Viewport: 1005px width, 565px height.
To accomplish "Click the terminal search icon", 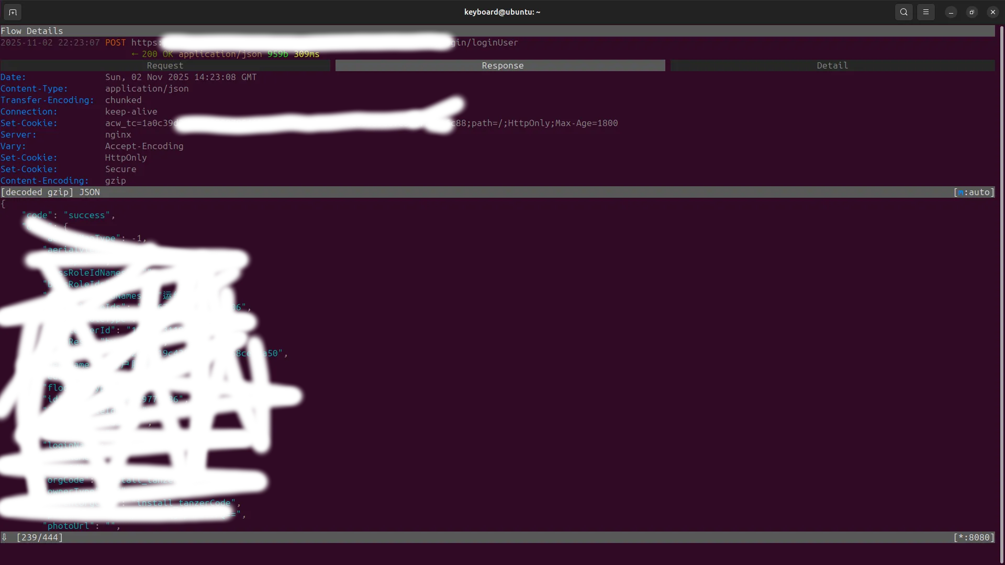I will [904, 12].
